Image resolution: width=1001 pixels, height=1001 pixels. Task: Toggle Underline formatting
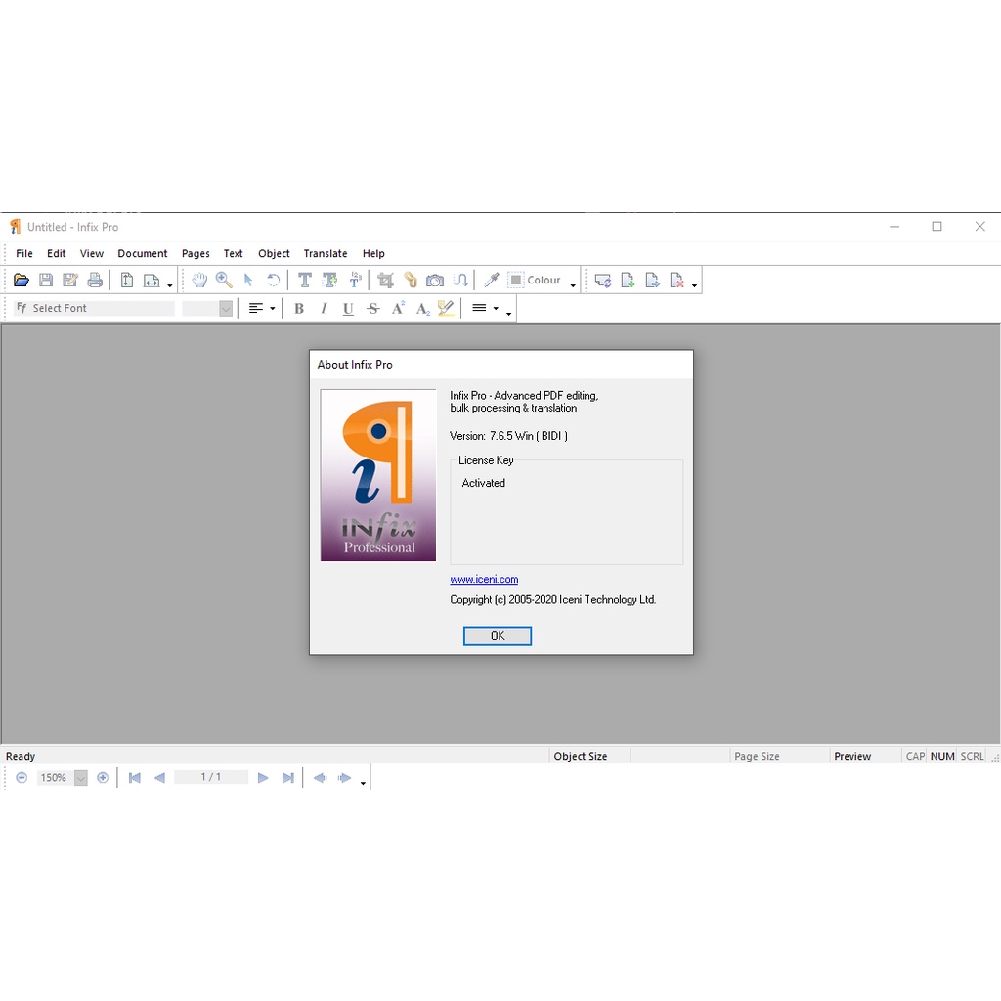pyautogui.click(x=348, y=308)
